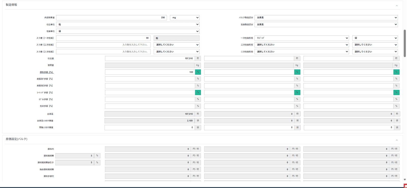This screenshot has width=407, height=188.
Task: Focus the first-column 包材歩留 field
Action: 150,106
